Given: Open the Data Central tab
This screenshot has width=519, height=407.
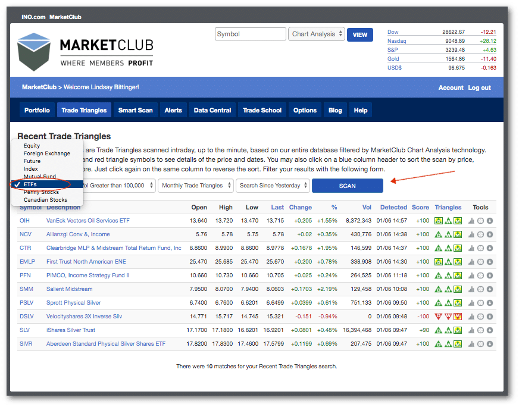Looking at the screenshot, I should (212, 110).
